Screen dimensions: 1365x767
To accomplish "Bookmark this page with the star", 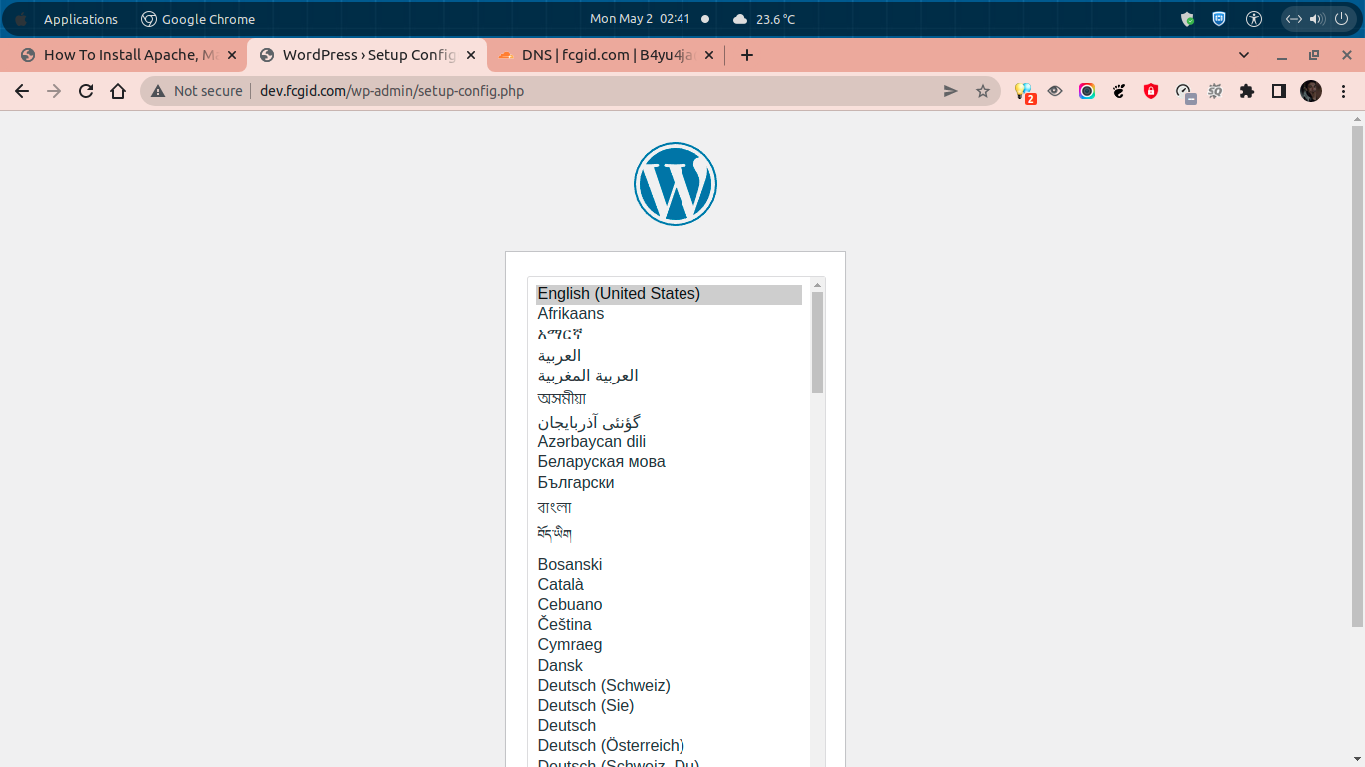I will click(x=983, y=91).
